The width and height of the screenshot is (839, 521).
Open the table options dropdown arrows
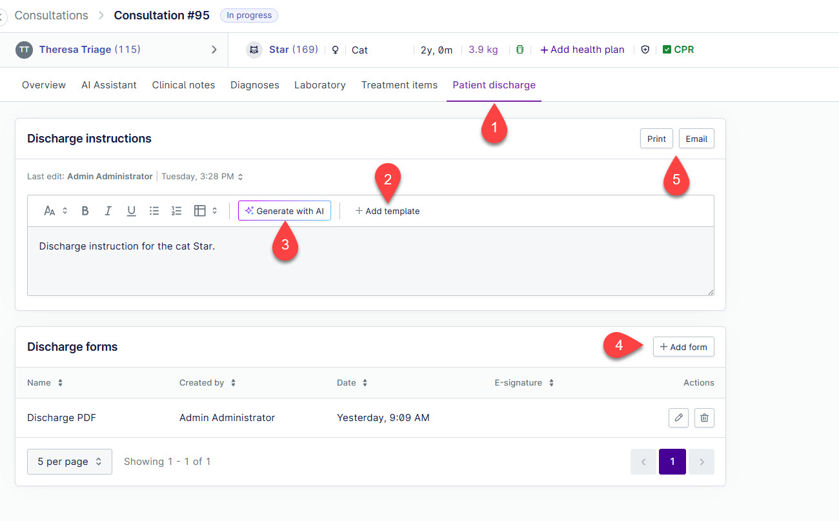pos(214,211)
